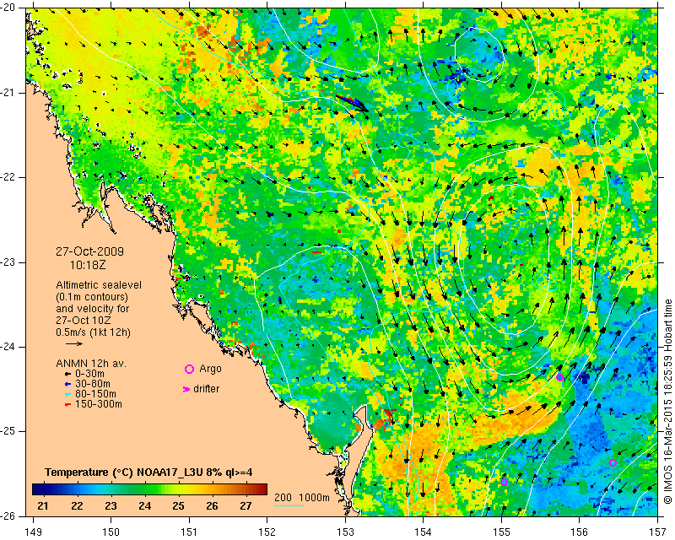
Task: Click the longitude axis label '149'
Action: click(34, 532)
